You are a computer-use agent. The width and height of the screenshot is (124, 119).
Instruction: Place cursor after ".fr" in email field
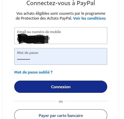pos(50,39)
